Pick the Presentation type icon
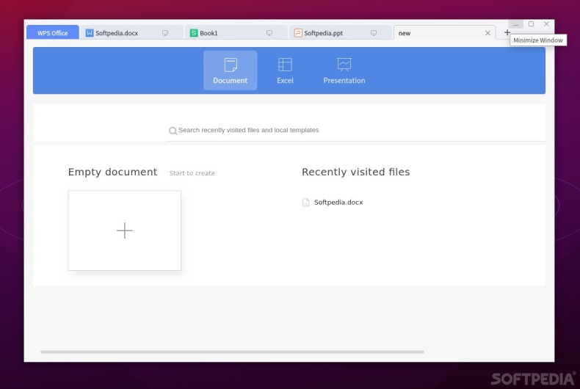Image resolution: width=580 pixels, height=389 pixels. [344, 65]
